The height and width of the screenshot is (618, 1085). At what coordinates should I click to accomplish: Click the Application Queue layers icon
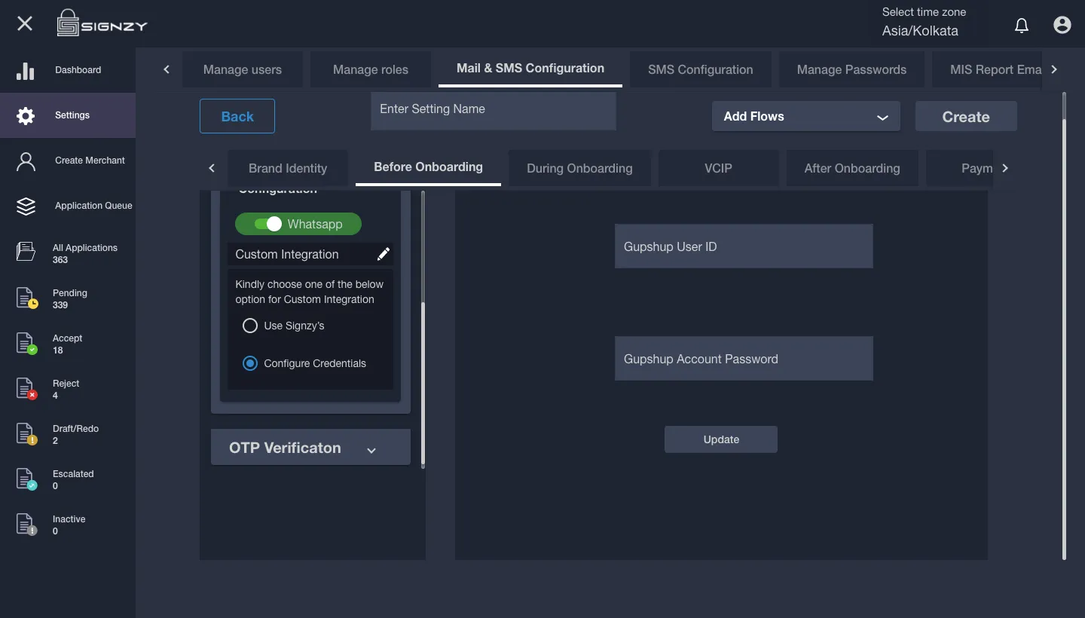pyautogui.click(x=26, y=206)
